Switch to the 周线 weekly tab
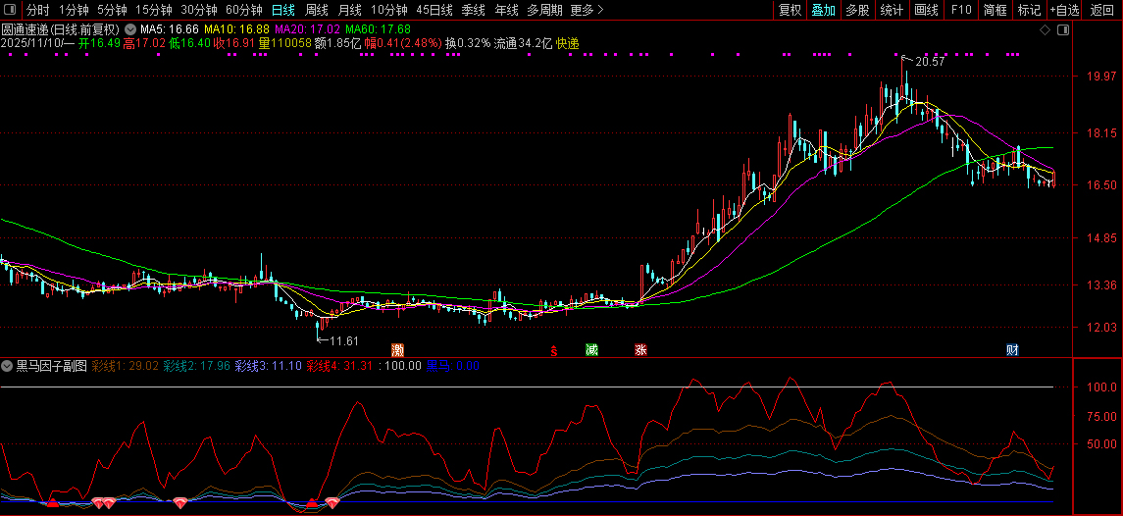Viewport: 1123px width, 516px height. point(317,10)
